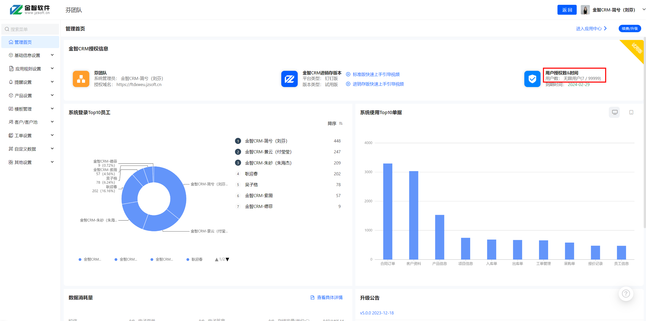Click inside the 搜索菜单 input field
Image resolution: width=646 pixels, height=321 pixels.
(x=30, y=29)
